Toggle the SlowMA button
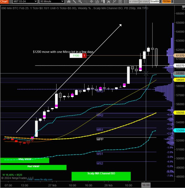This screenshot has height=188, width=185. [x=155, y=2]
